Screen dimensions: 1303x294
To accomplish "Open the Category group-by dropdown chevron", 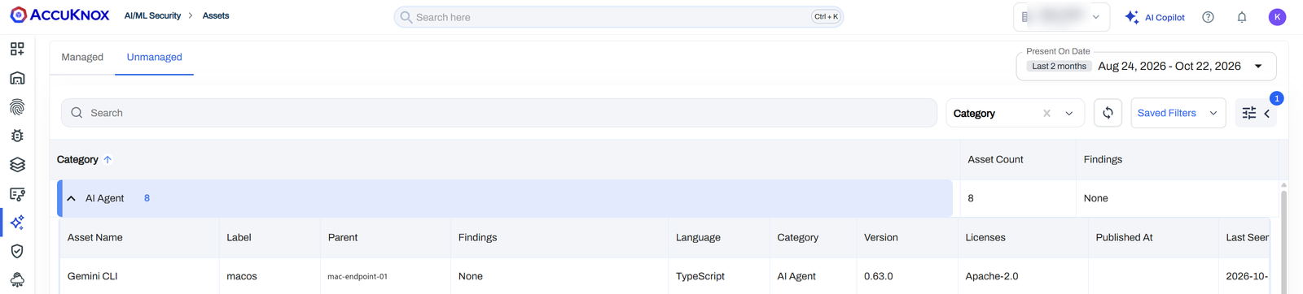I will click(x=1069, y=114).
